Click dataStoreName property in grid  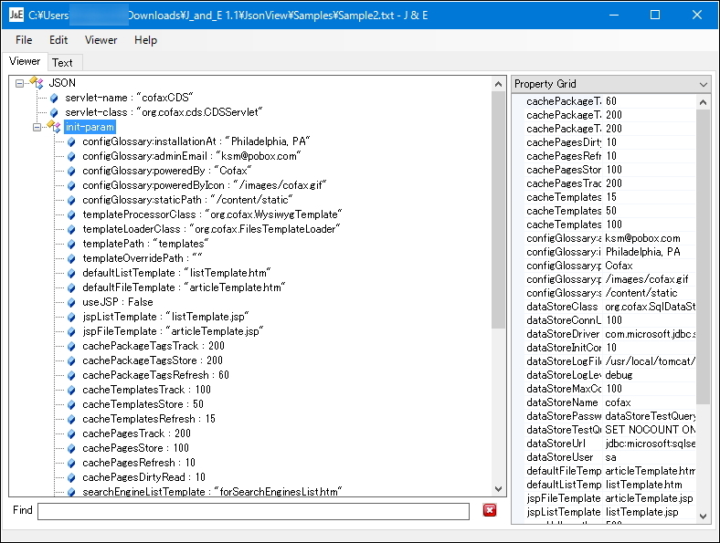click(x=562, y=402)
